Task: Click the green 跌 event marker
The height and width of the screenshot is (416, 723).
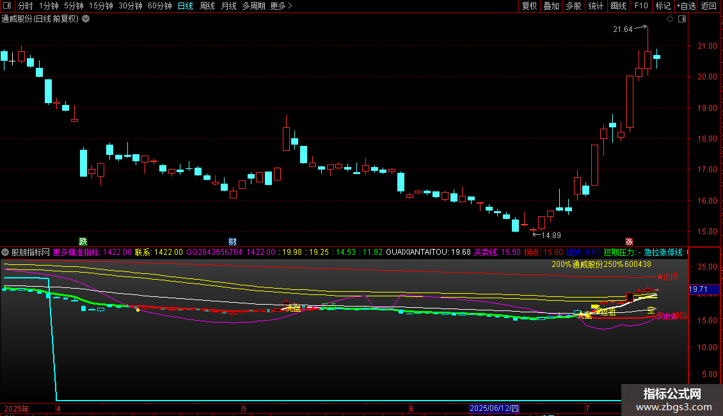Action: (83, 242)
